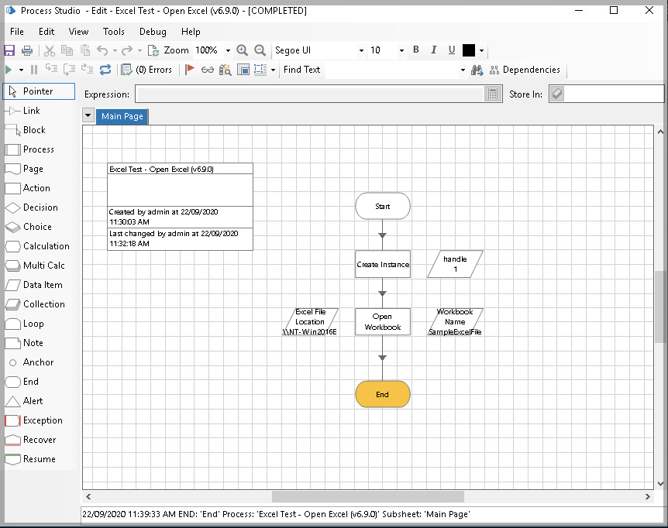Open expression calculator icon
The width and height of the screenshot is (668, 528).
click(x=492, y=94)
